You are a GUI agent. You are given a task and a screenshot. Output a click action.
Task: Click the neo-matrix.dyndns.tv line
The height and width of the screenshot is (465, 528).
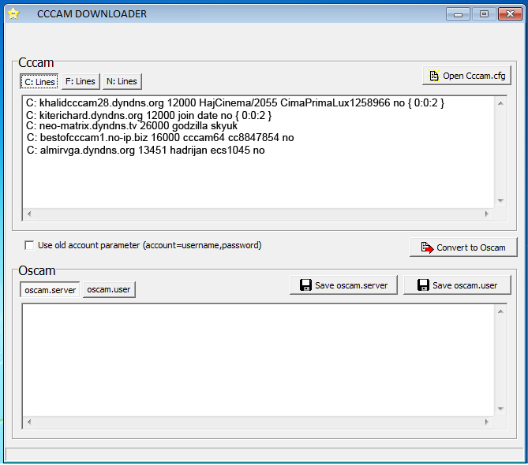click(132, 126)
